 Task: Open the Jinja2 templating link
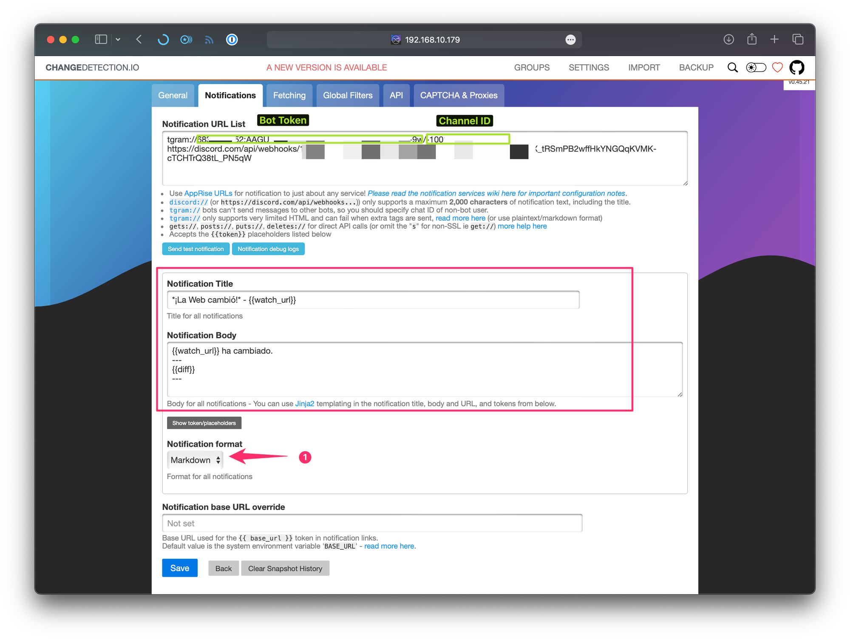click(305, 404)
